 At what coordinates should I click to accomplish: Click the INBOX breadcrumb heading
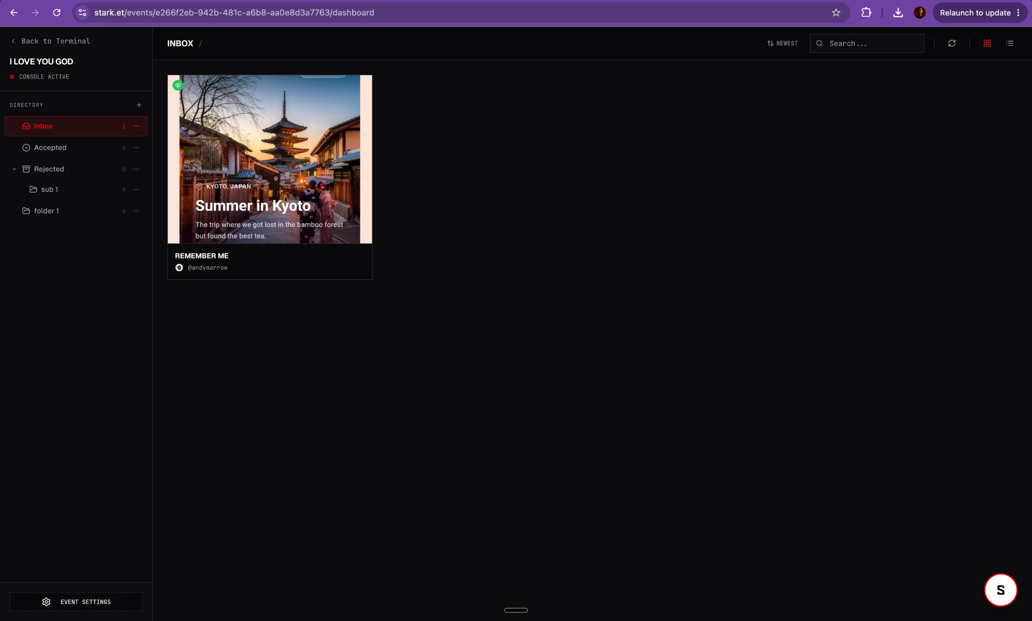(x=180, y=43)
